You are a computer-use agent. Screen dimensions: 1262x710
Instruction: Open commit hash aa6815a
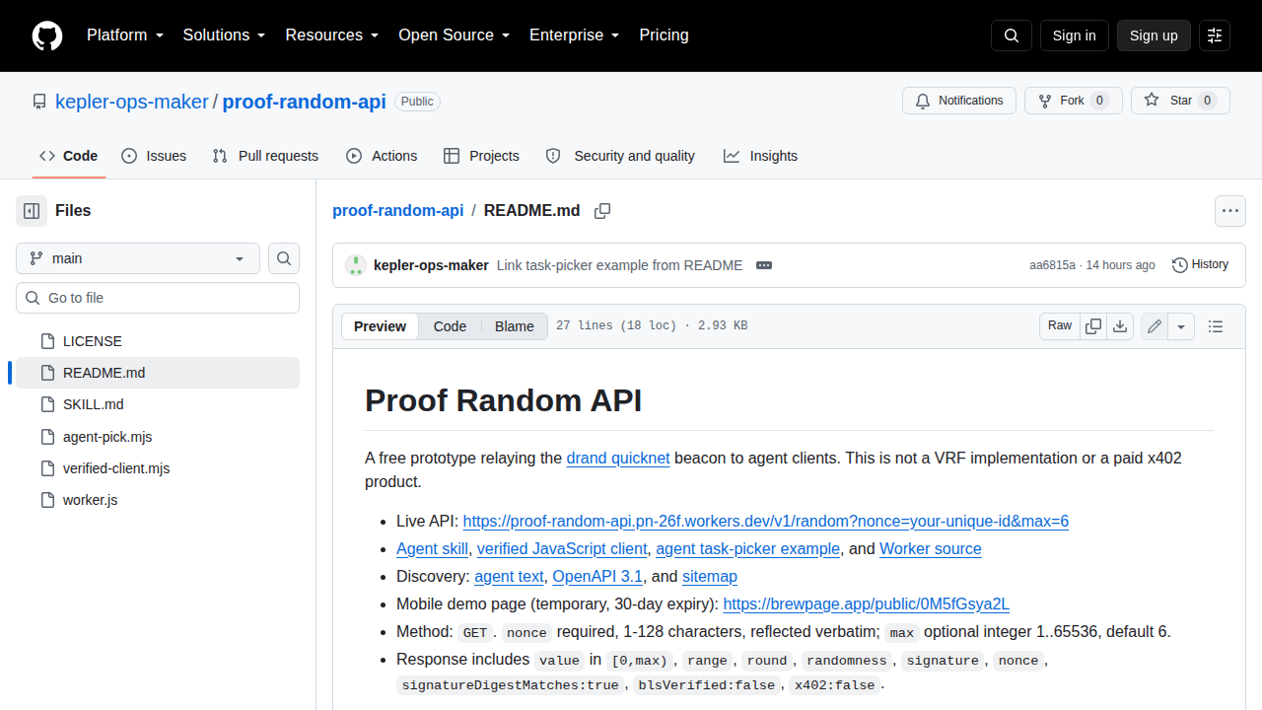point(1052,265)
